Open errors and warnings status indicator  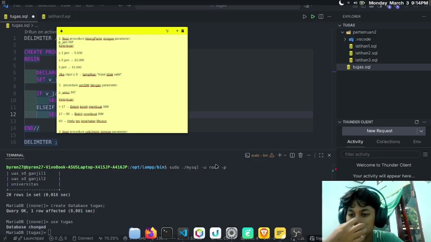coord(58,238)
